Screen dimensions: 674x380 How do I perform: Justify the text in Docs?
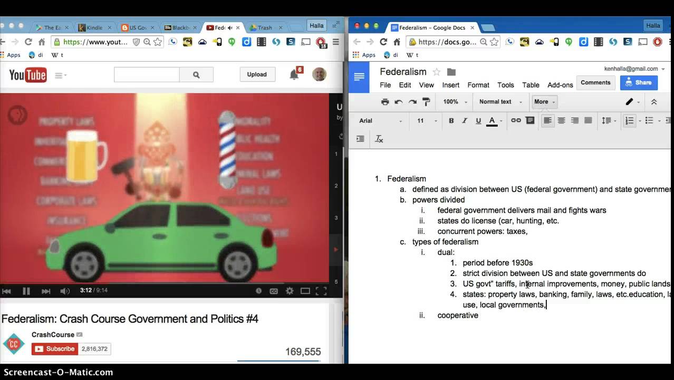pyautogui.click(x=588, y=120)
